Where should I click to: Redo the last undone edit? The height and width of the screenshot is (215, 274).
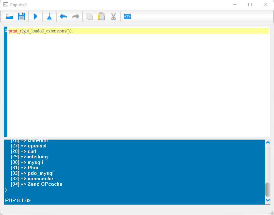76,17
